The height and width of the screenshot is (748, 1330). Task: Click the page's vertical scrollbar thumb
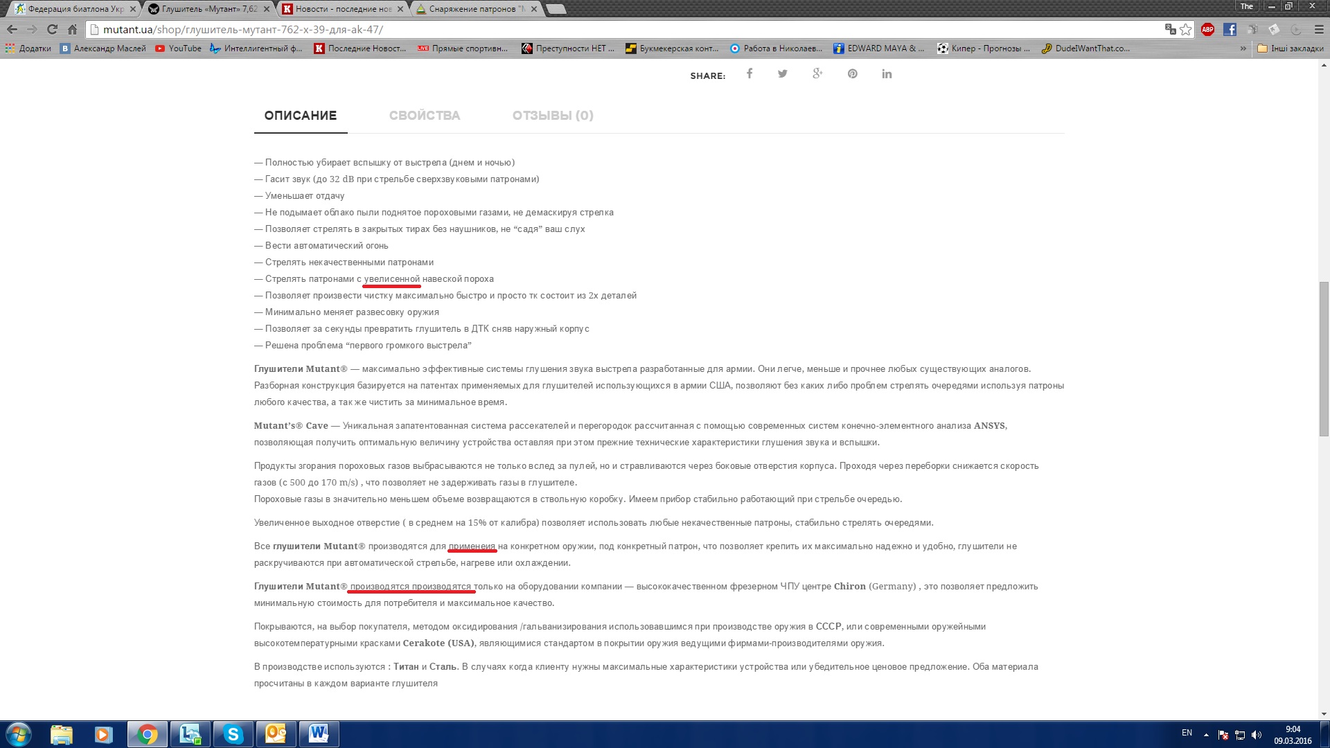(x=1324, y=359)
